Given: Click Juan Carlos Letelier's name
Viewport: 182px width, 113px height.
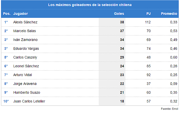Looking at the screenshot, I should click(29, 101).
